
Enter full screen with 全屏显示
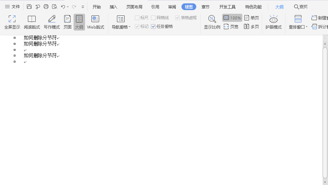(x=12, y=22)
